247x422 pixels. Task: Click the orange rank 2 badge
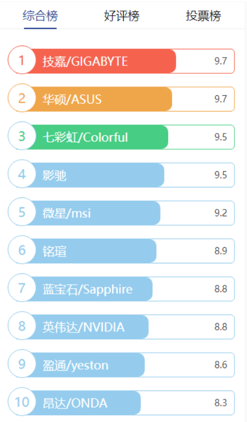click(x=22, y=98)
